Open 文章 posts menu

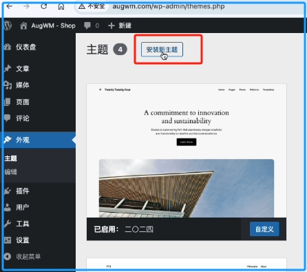(23, 68)
